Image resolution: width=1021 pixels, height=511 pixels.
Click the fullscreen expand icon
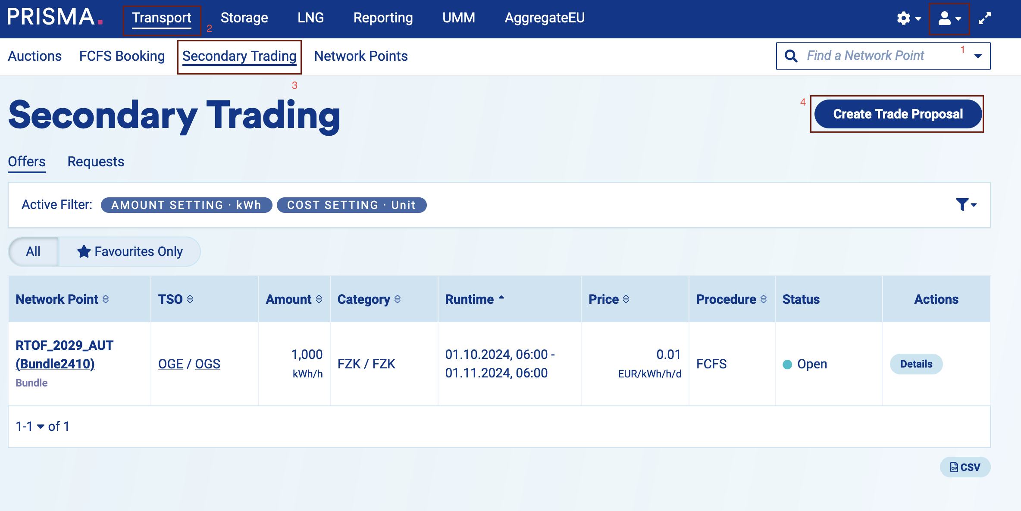pyautogui.click(x=985, y=19)
